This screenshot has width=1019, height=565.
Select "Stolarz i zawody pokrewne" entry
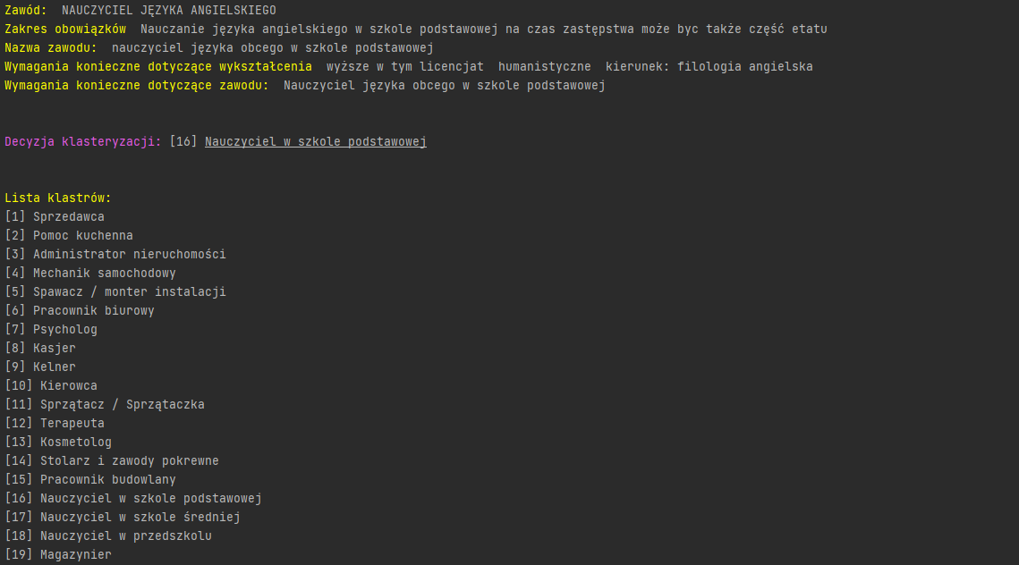click(129, 461)
